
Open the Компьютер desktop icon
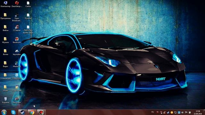5,4
